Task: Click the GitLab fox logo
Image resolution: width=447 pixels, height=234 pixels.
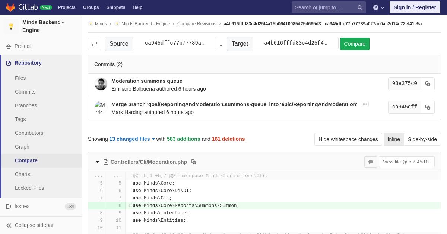Action: pyautogui.click(x=10, y=7)
